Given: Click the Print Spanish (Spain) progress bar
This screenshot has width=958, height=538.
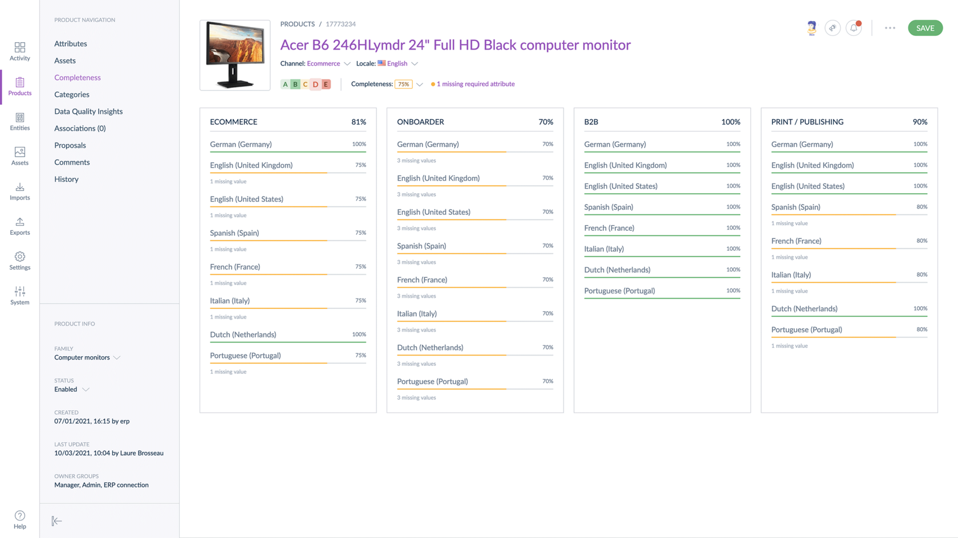Looking at the screenshot, I should click(x=849, y=214).
